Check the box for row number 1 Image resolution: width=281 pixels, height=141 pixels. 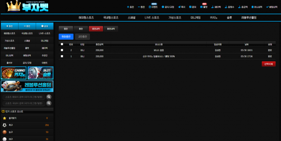(x=62, y=56)
